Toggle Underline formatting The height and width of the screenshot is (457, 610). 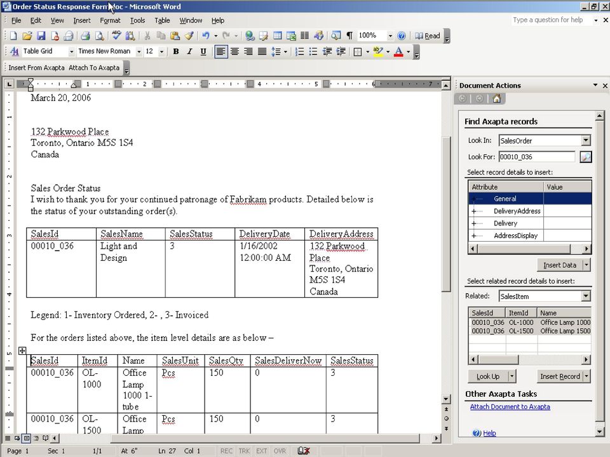tap(203, 51)
